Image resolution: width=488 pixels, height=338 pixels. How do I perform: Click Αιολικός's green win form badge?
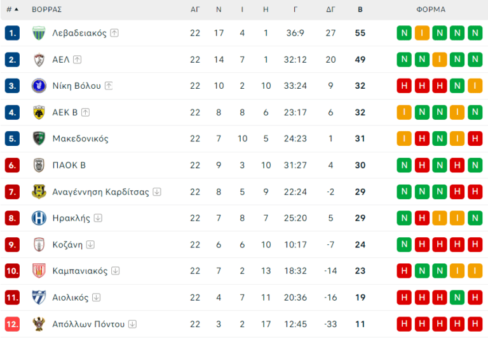tap(457, 297)
